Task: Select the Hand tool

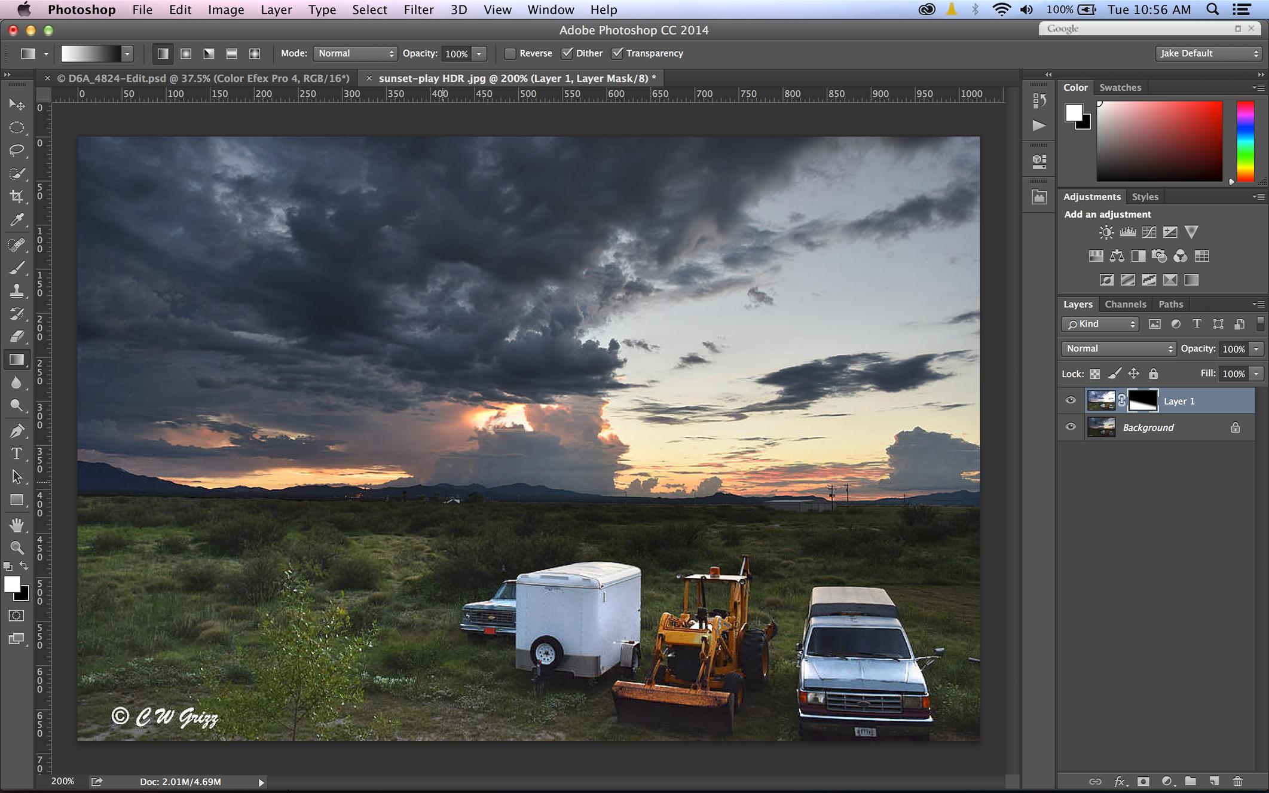Action: click(17, 525)
